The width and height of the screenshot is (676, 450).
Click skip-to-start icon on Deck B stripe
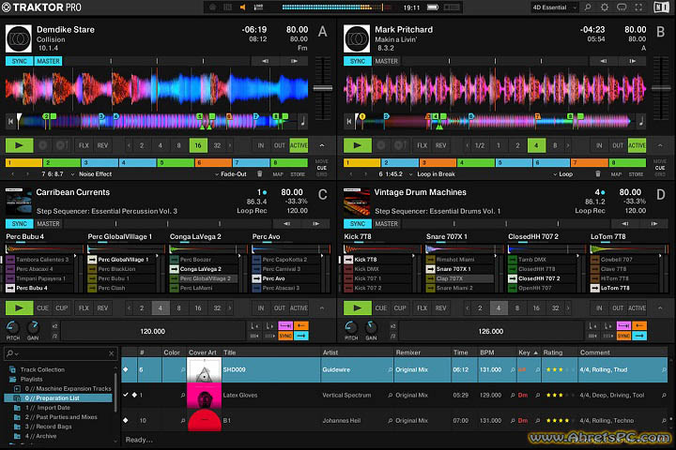pyautogui.click(x=348, y=122)
